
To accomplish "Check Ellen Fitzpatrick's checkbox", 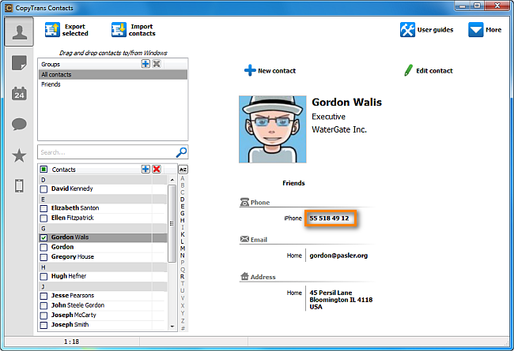I will point(43,218).
